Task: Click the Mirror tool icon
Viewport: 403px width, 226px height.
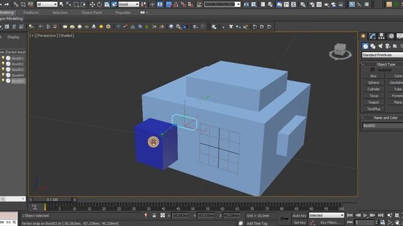Action: (x=246, y=4)
